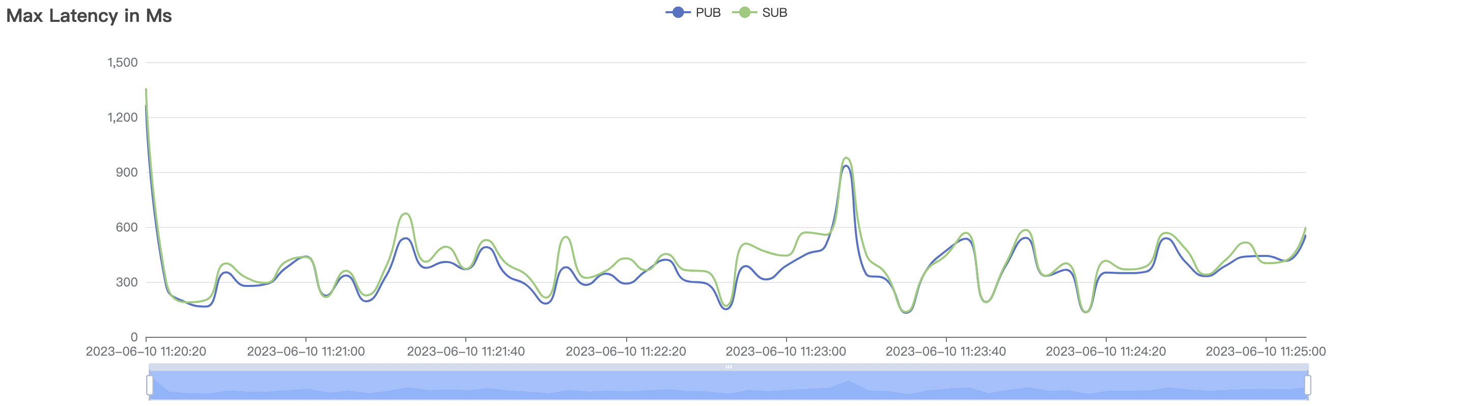Click the zoom slider's shaded preview area
This screenshot has height=406, width=1458.
click(x=728, y=387)
